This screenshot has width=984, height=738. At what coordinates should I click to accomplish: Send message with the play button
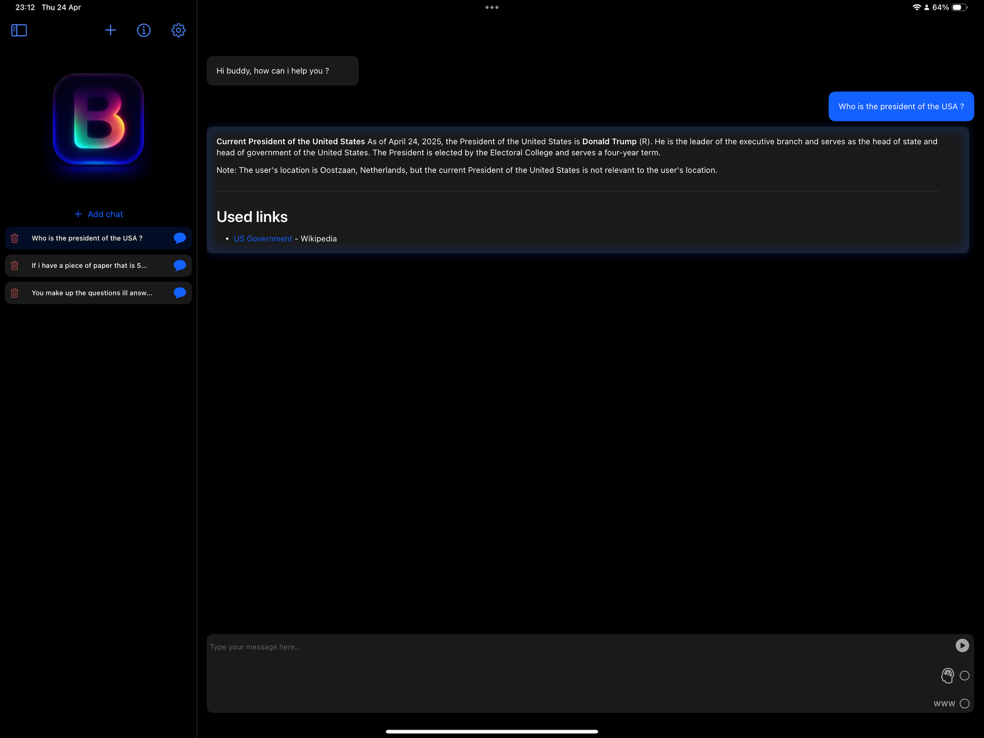coord(962,645)
